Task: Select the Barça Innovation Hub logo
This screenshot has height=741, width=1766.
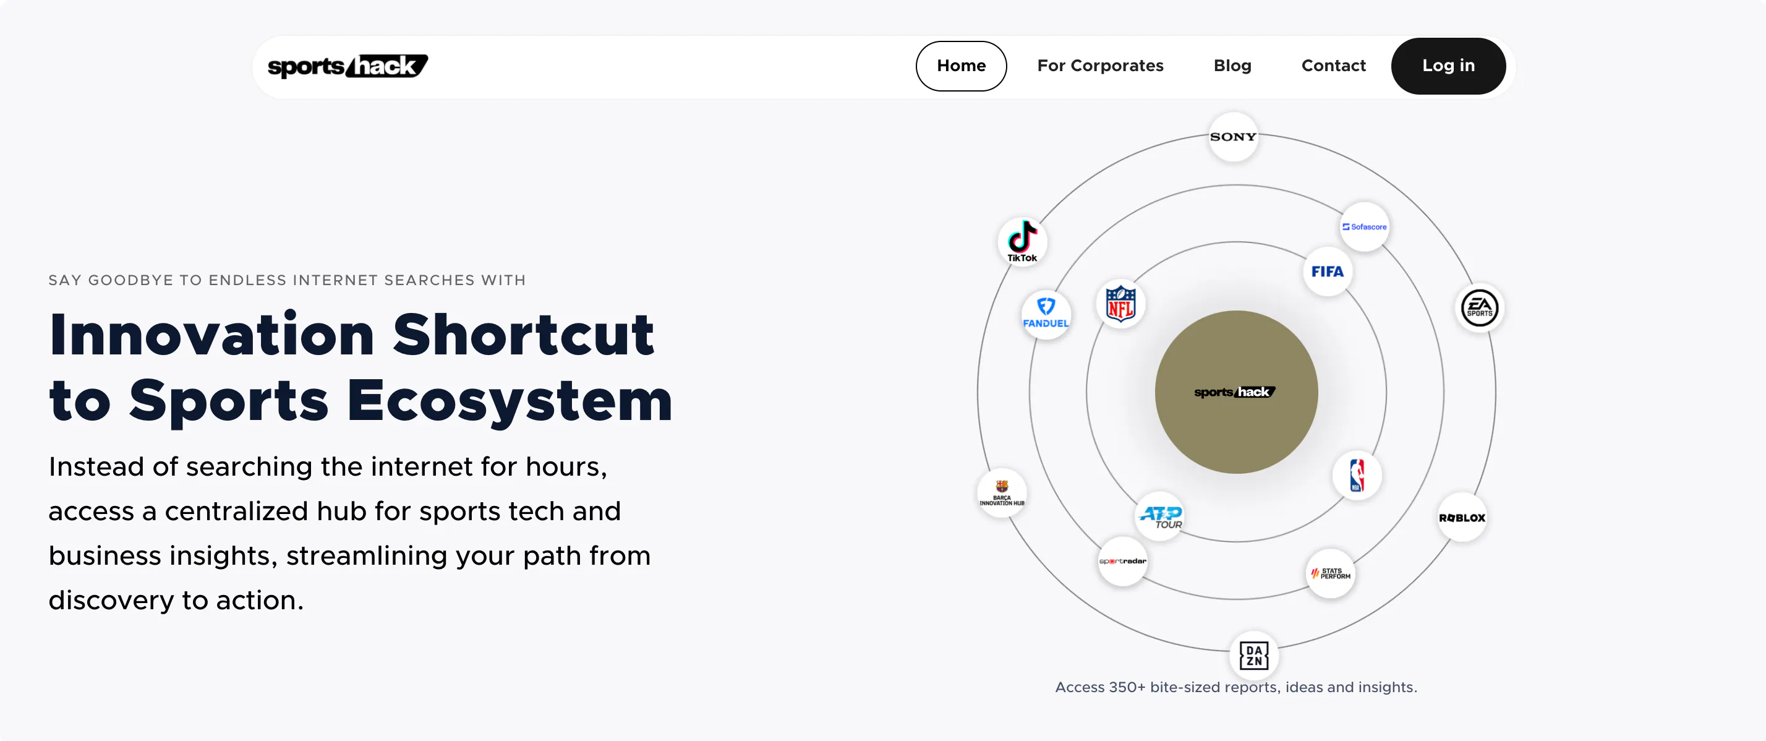Action: click(x=1002, y=493)
